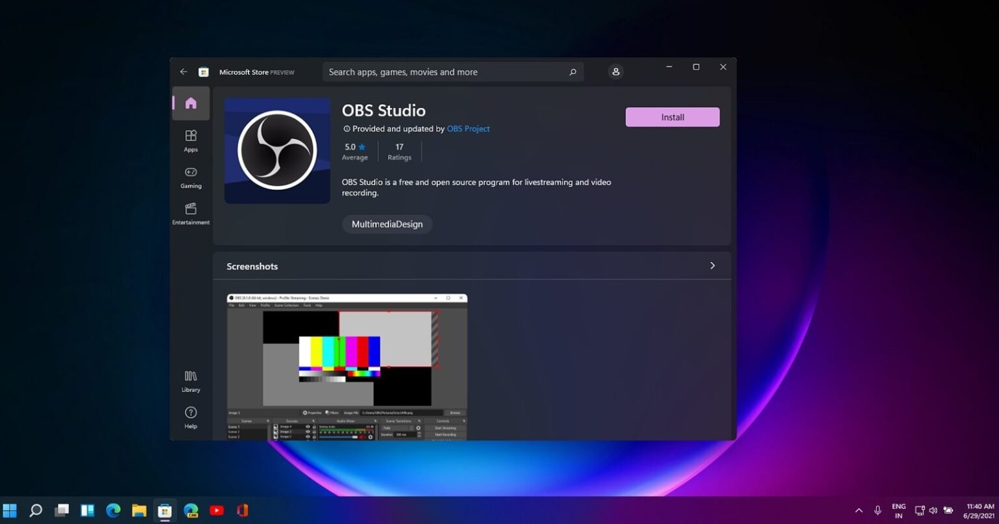This screenshot has width=999, height=524.
Task: Open the Home section in Microsoft Store
Action: pos(191,103)
